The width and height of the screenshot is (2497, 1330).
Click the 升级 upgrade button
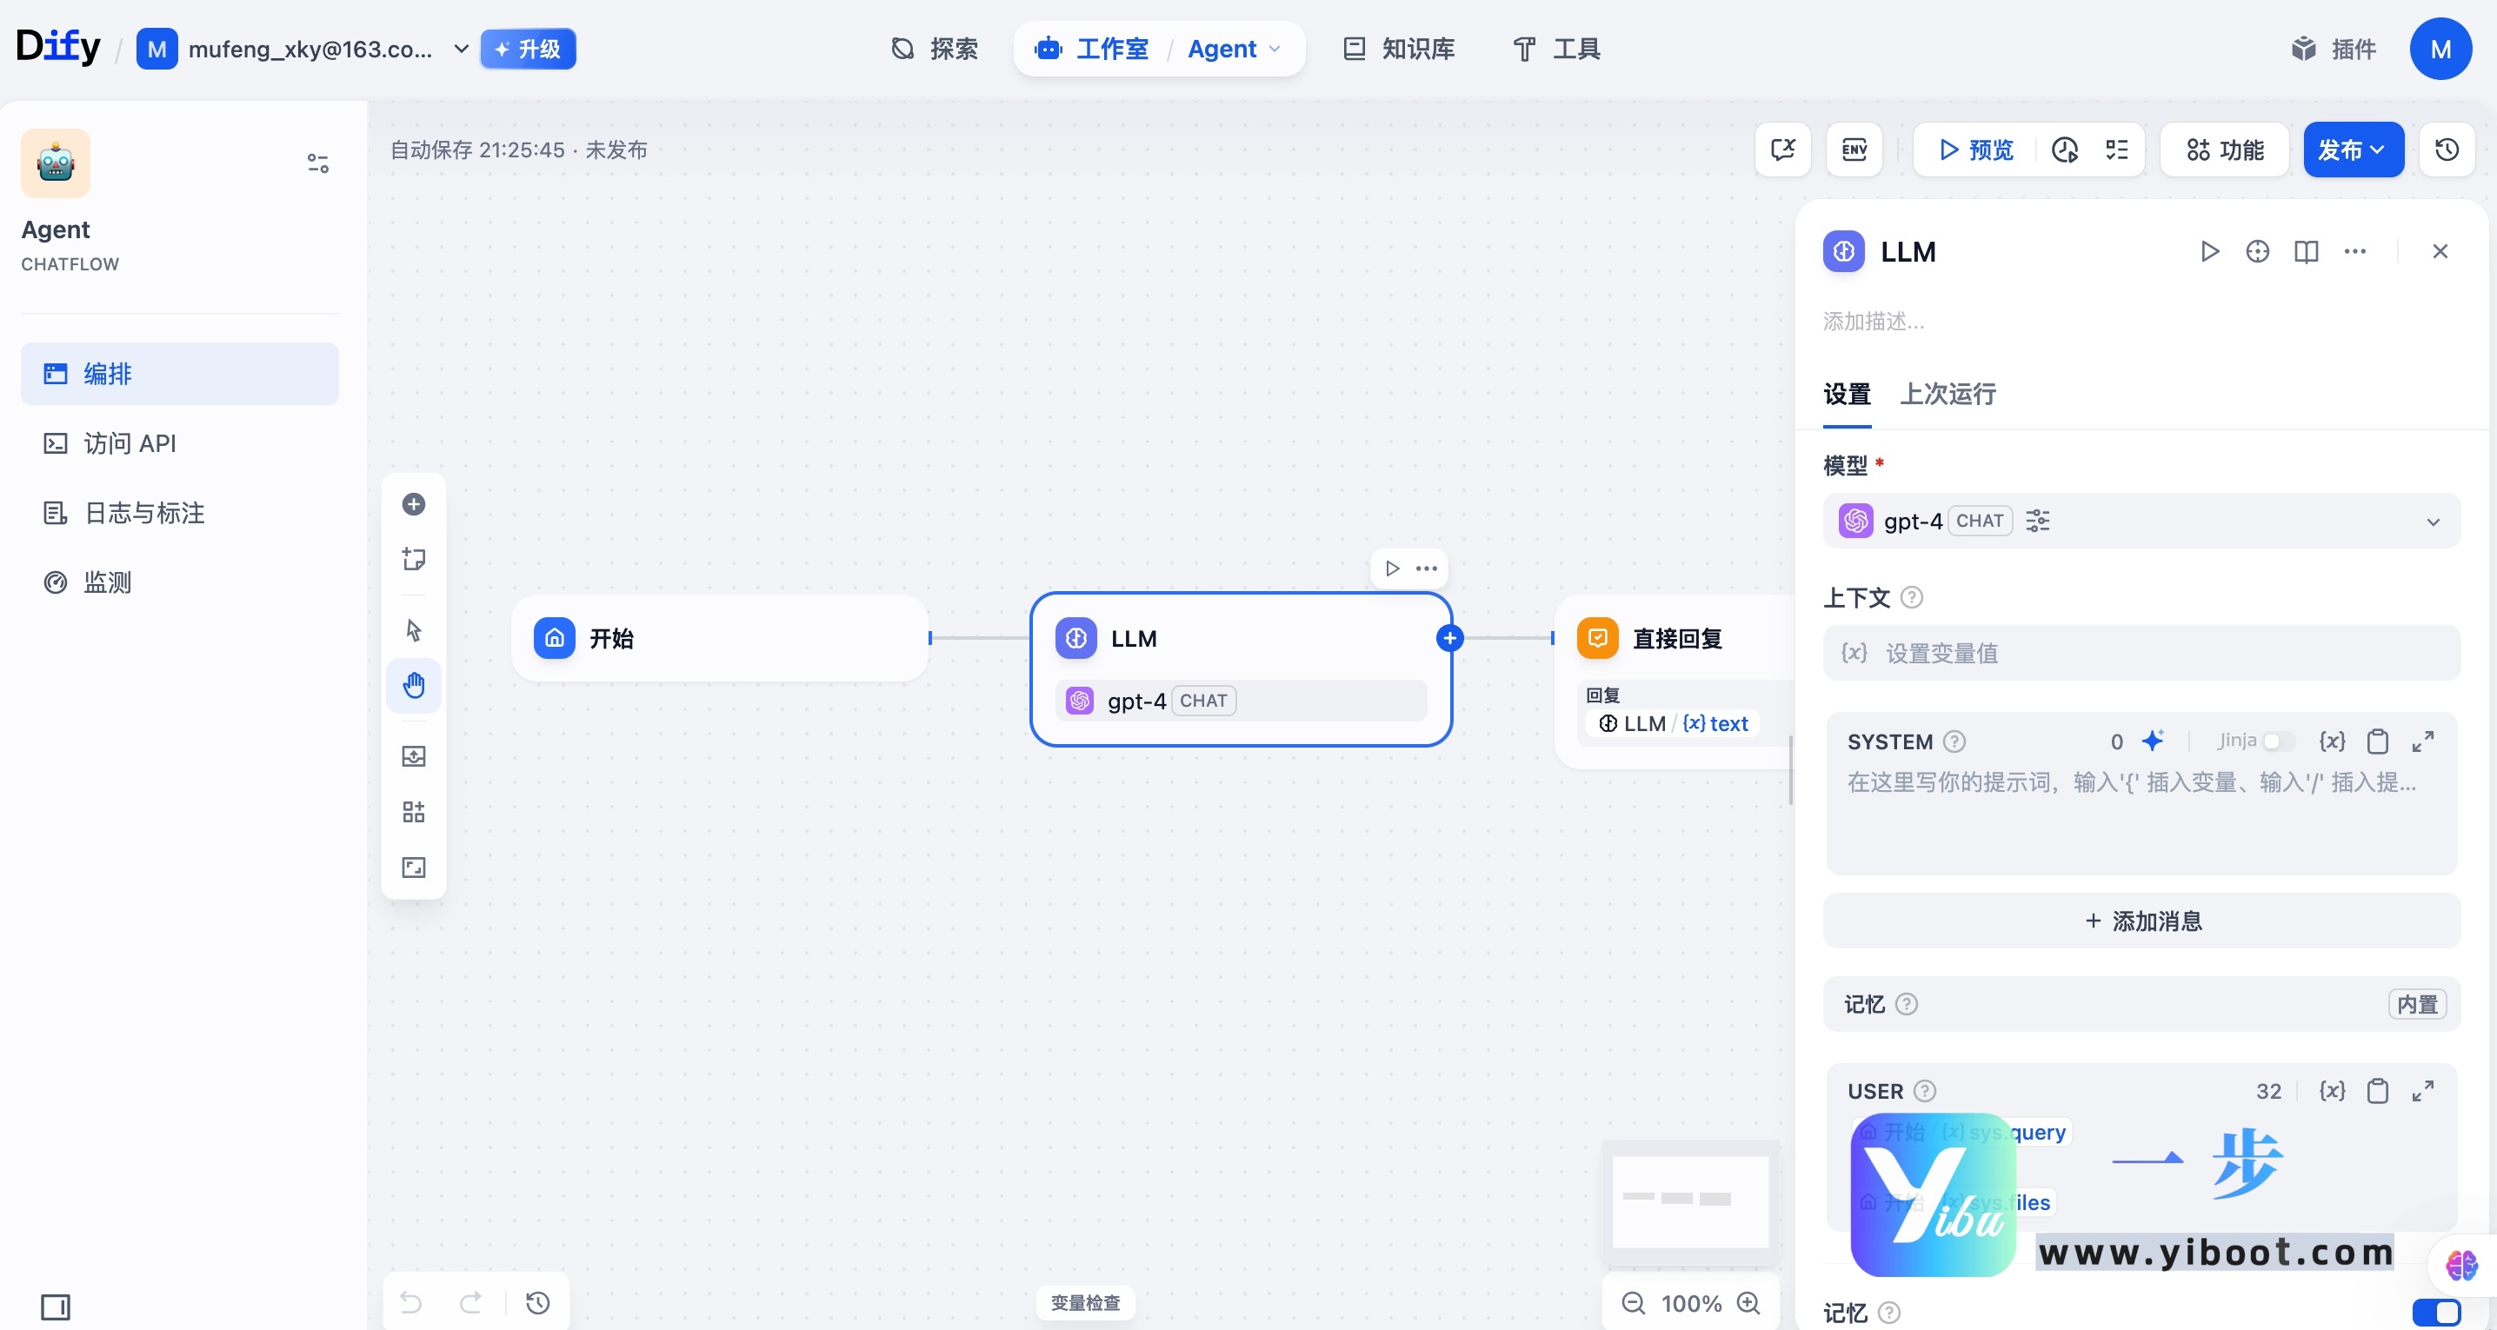(x=528, y=49)
